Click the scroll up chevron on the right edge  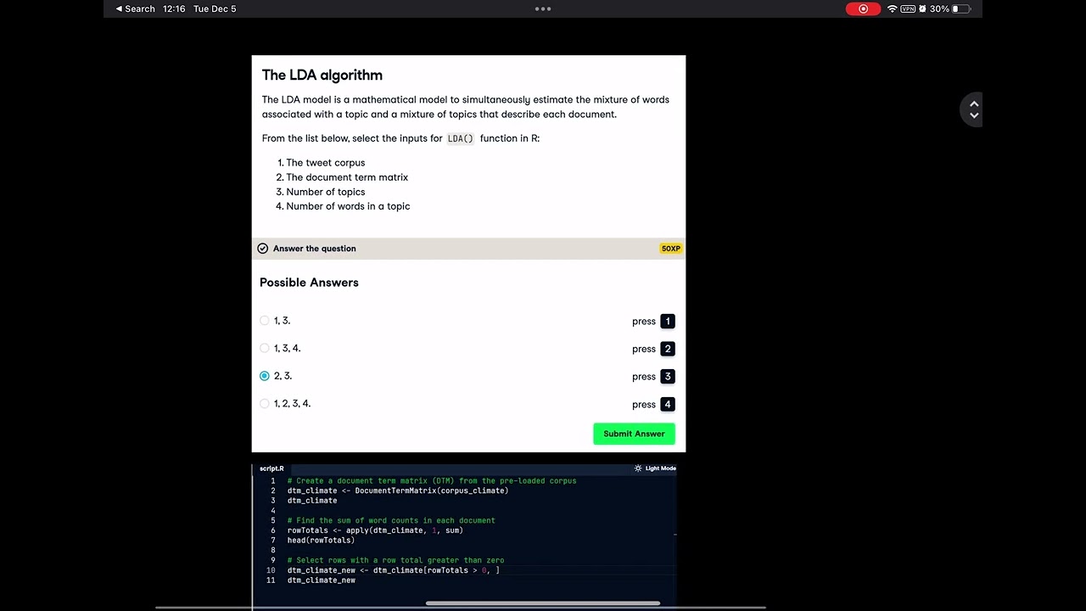974,104
